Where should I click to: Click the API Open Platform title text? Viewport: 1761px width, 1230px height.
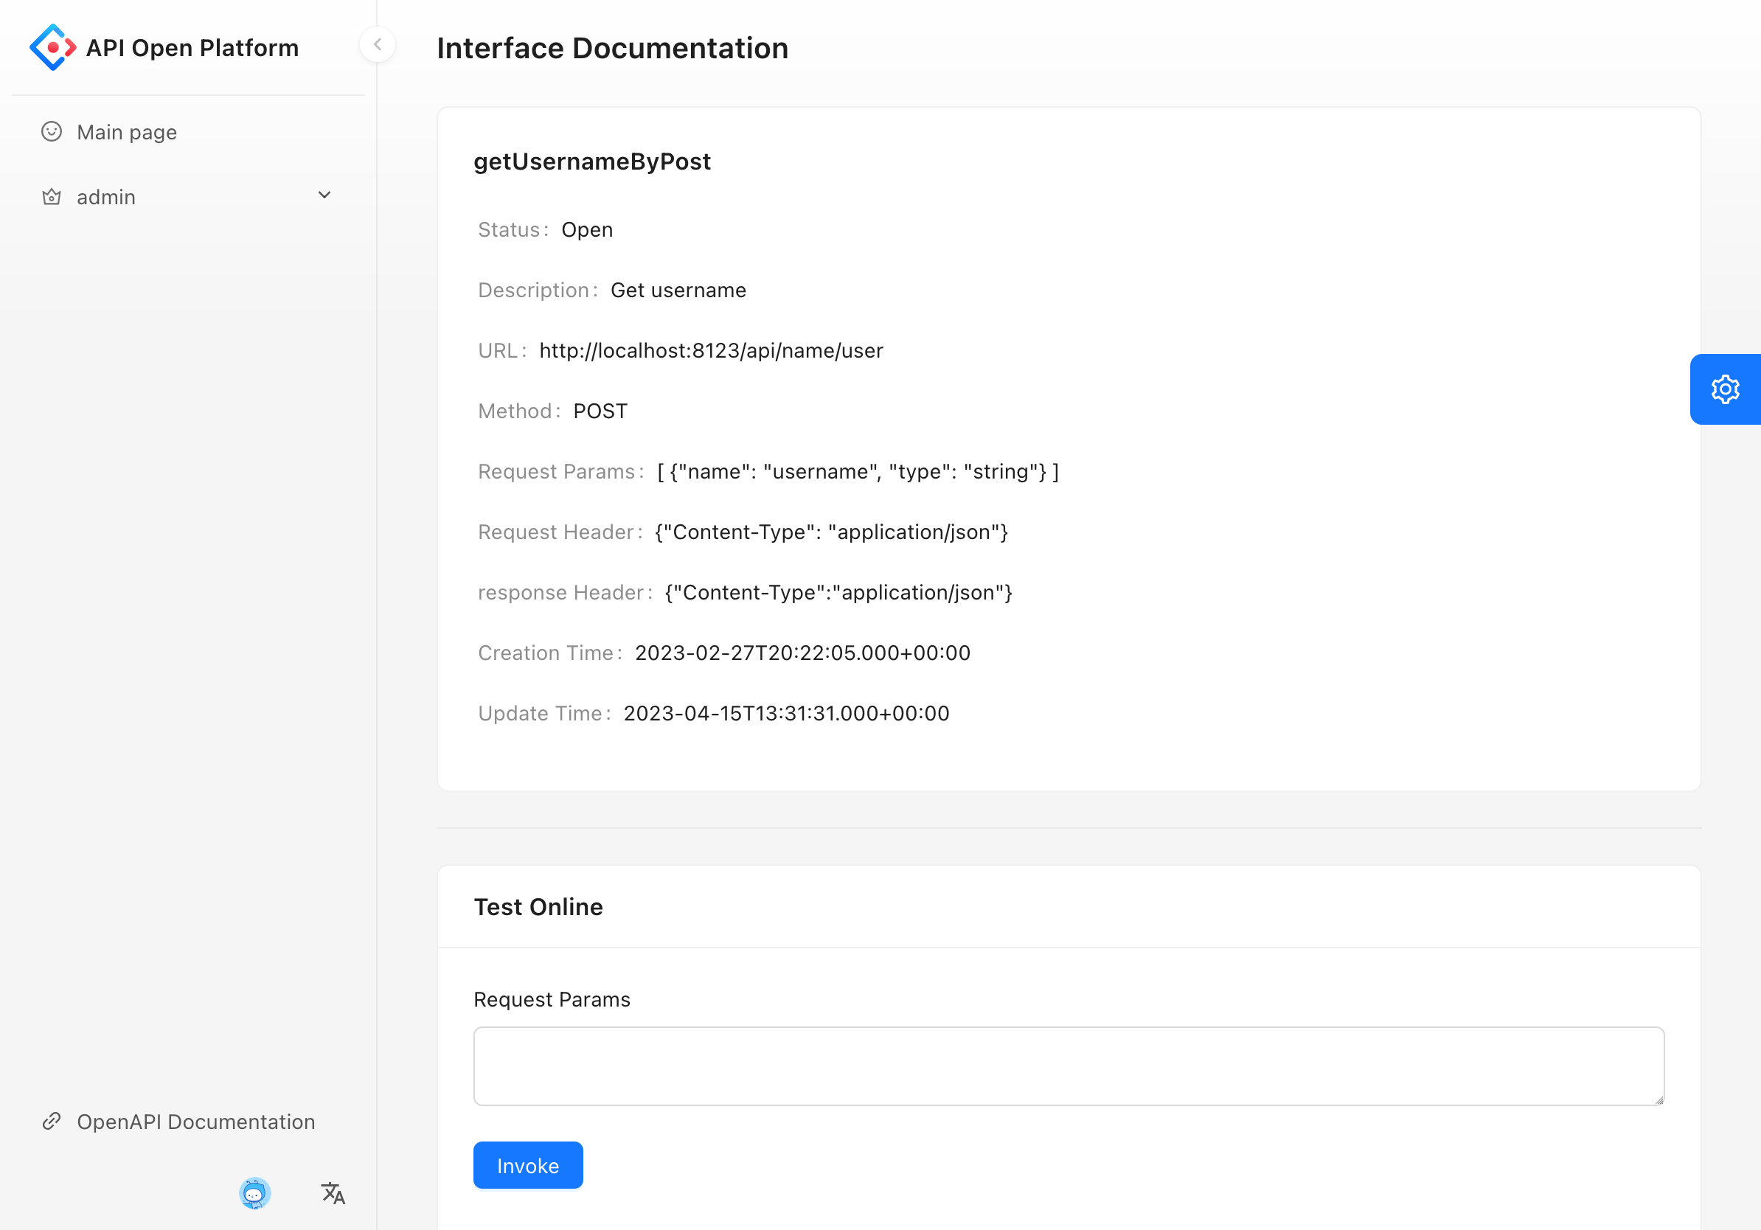[192, 47]
